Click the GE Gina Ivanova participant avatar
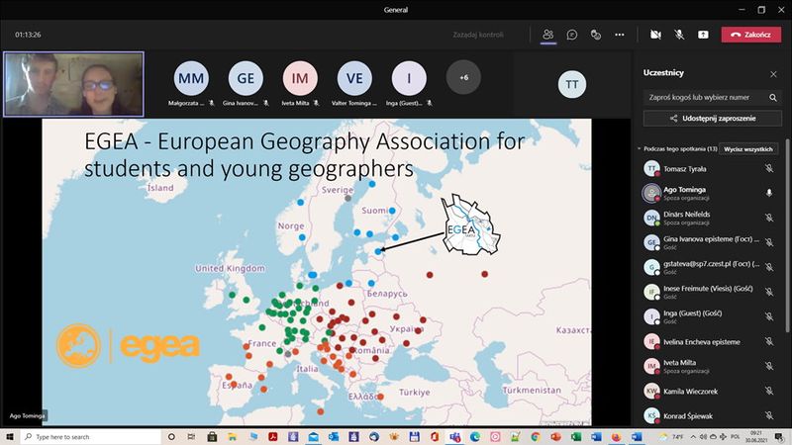This screenshot has width=792, height=445. 246,78
